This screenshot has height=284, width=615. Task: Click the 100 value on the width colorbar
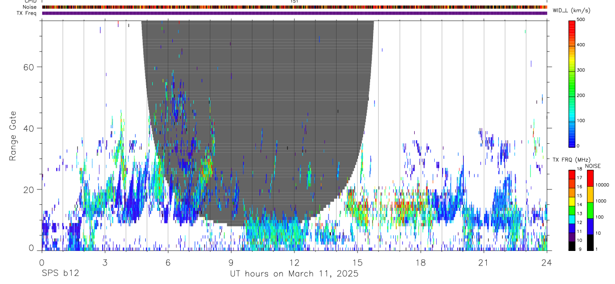pyautogui.click(x=580, y=121)
